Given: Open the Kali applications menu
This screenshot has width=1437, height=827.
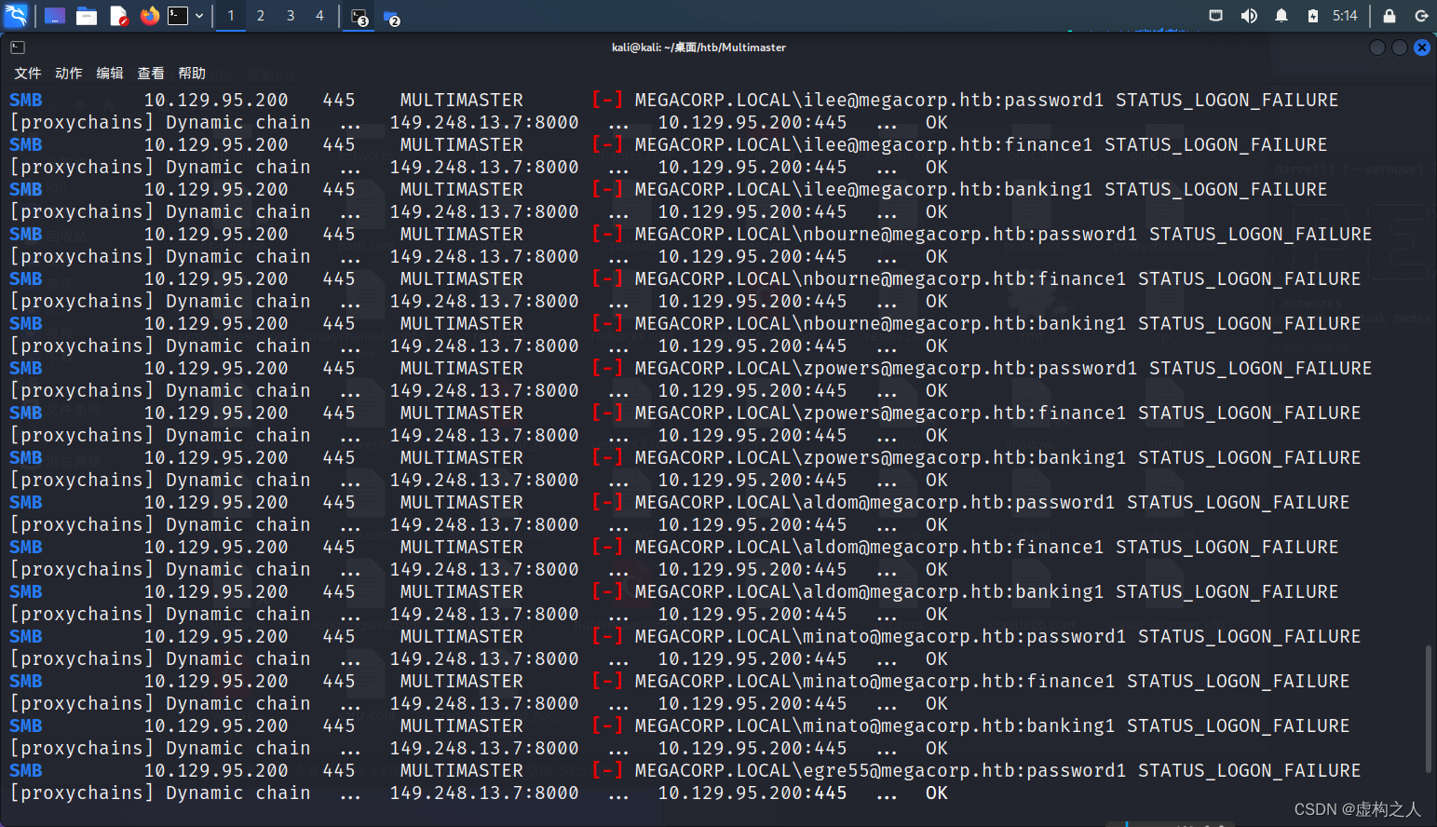Looking at the screenshot, I should tap(16, 15).
